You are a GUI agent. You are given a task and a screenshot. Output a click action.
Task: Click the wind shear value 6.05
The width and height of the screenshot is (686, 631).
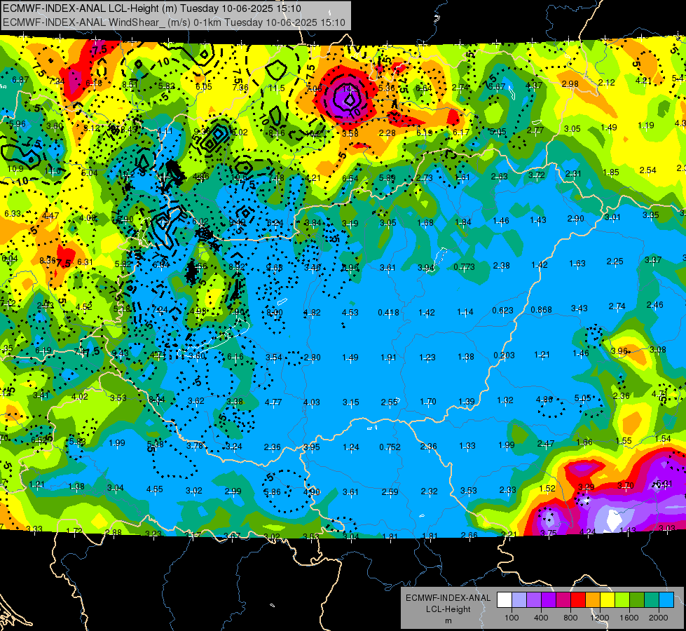click(203, 87)
